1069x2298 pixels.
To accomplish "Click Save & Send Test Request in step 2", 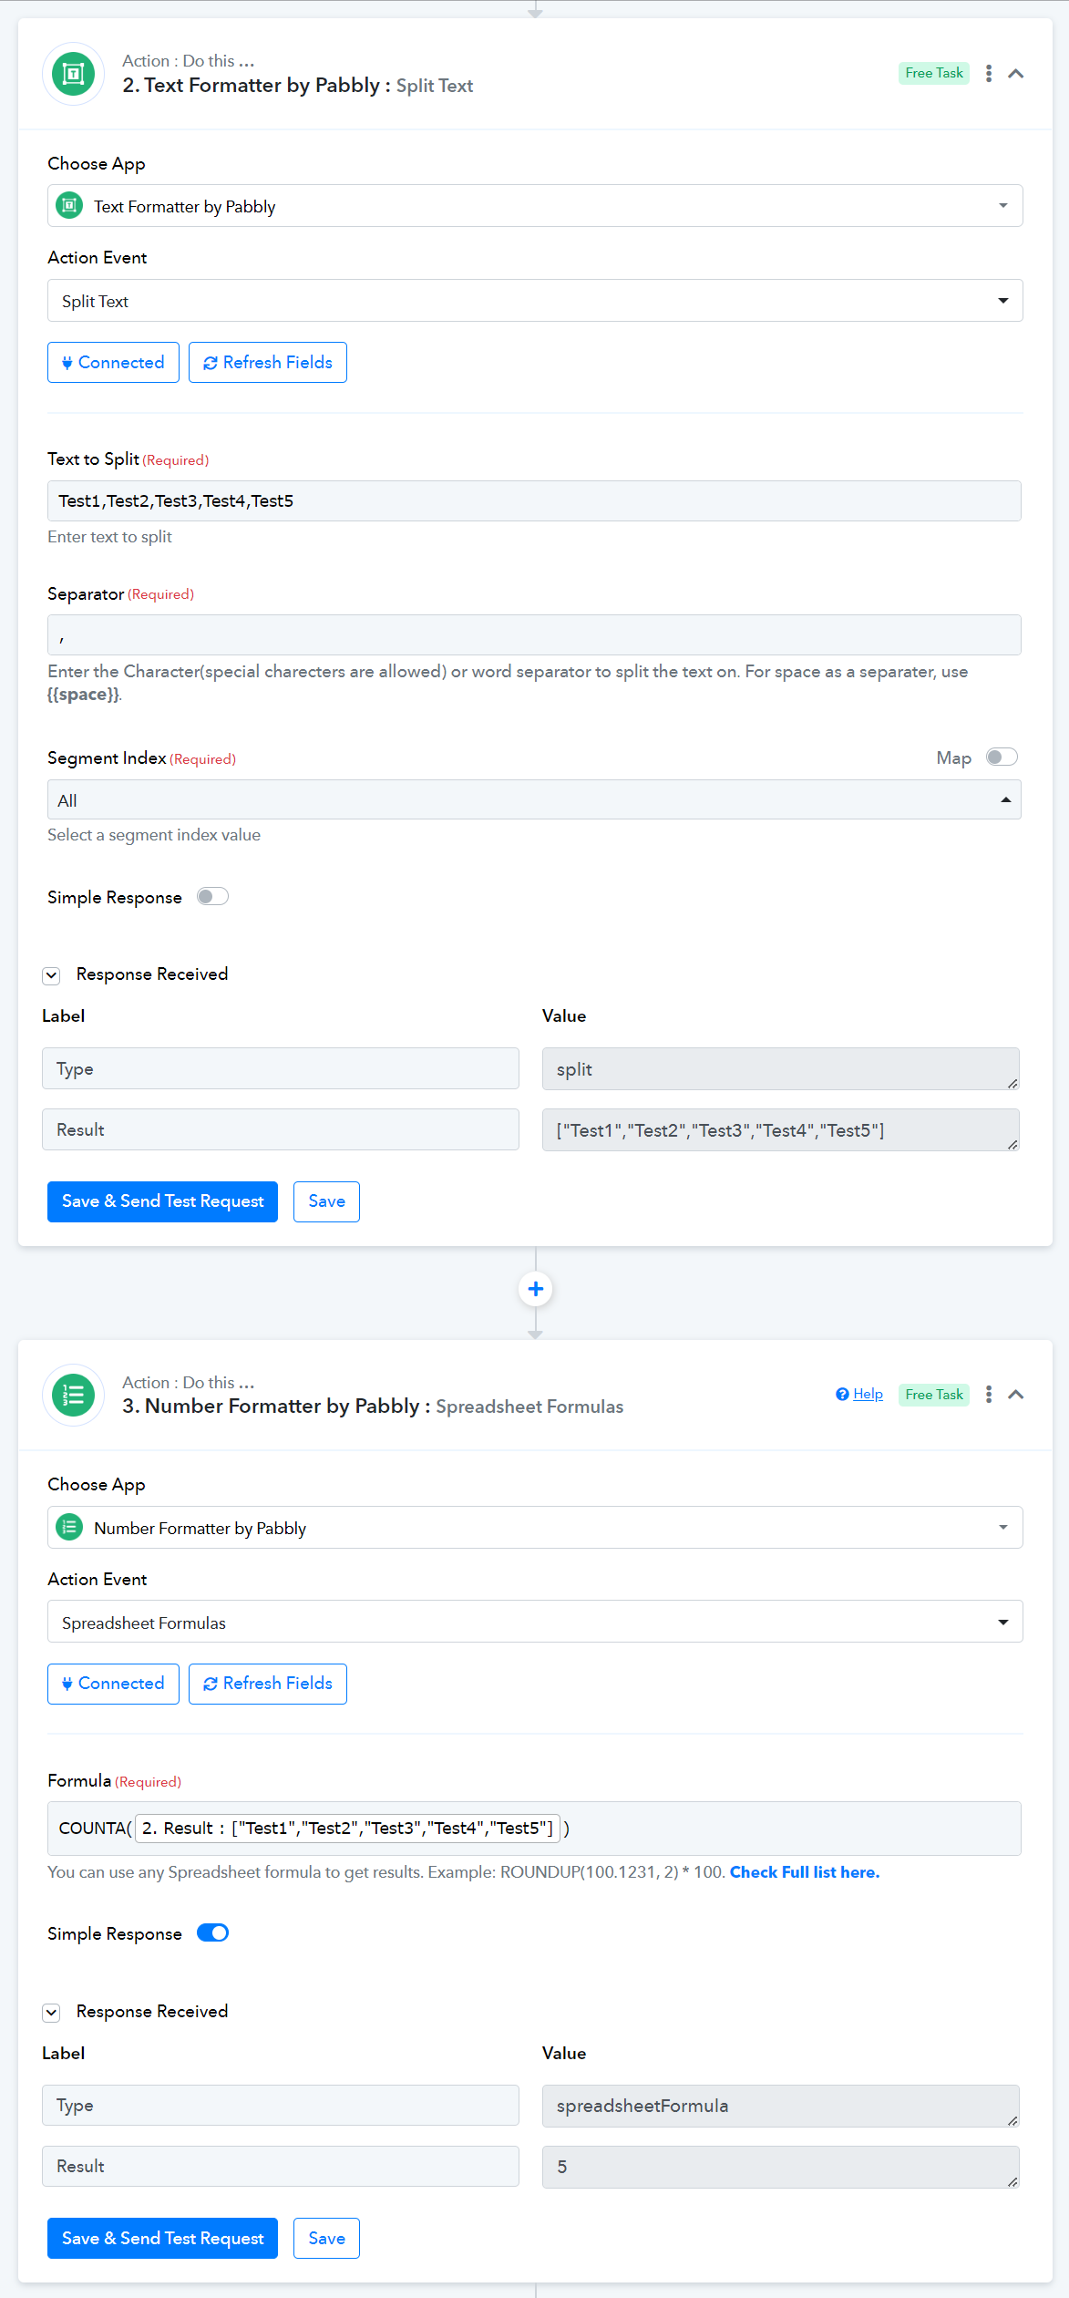I will pos(162,1201).
